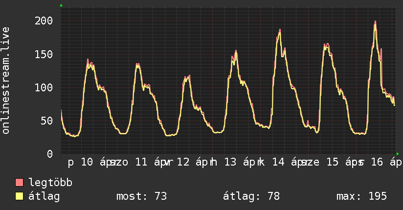Click the y-axis label 0
The height and width of the screenshot is (210, 403).
50,154
